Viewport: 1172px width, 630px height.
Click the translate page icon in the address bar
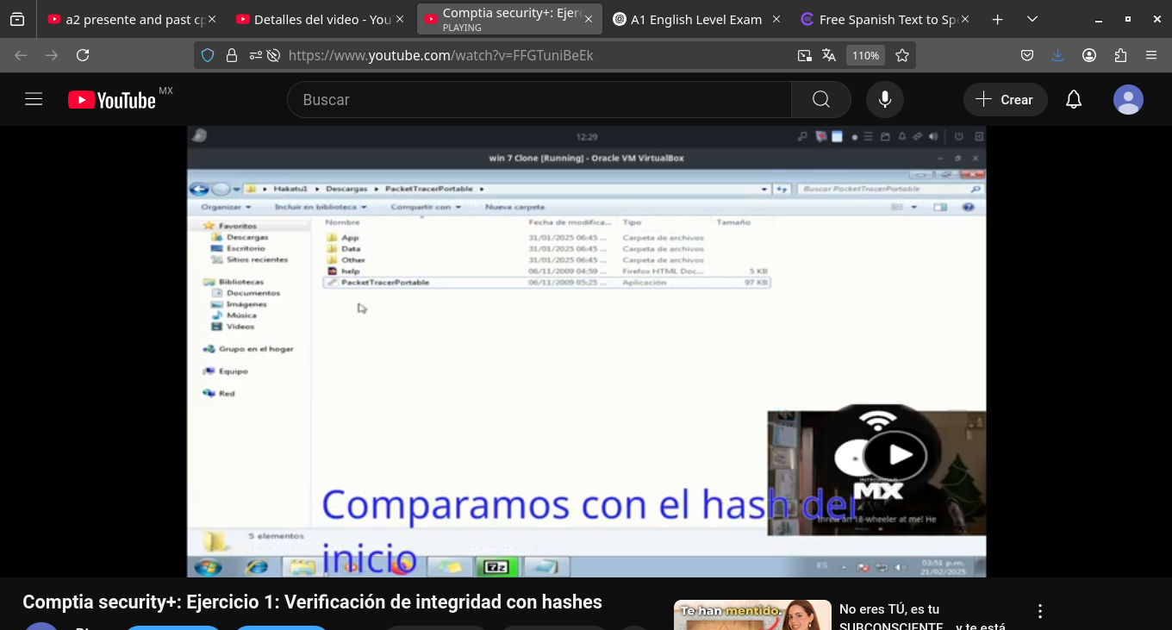829,55
